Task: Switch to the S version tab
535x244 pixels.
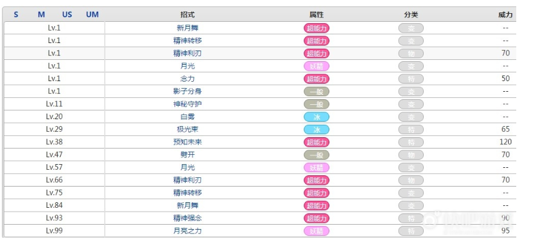Action: (x=16, y=14)
